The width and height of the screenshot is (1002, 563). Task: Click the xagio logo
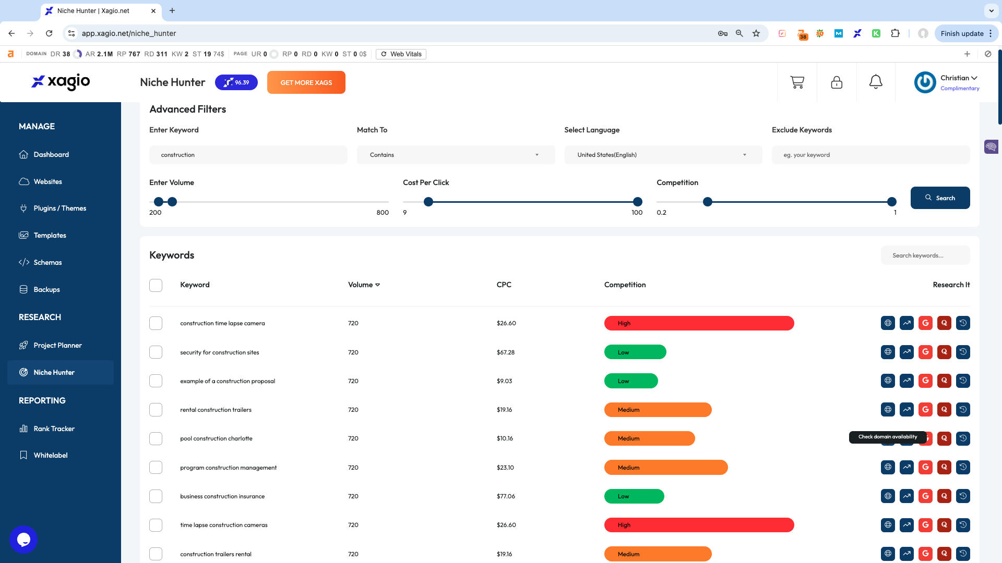(61, 82)
